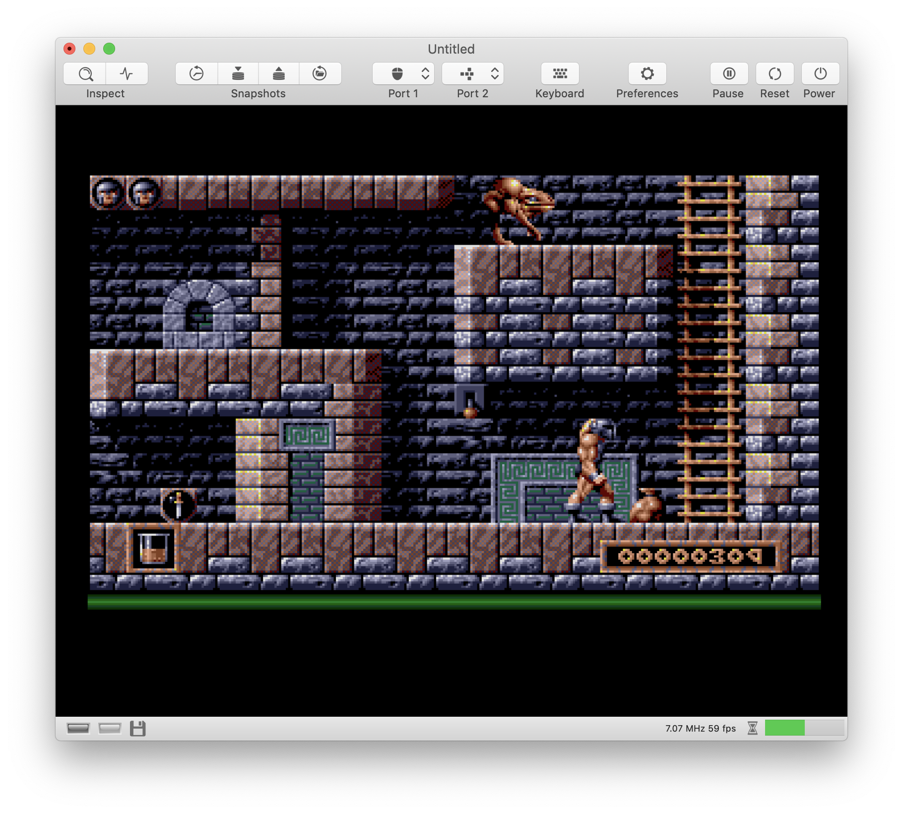The image size is (903, 814).
Task: Click the wooden ladder in game
Action: point(708,349)
